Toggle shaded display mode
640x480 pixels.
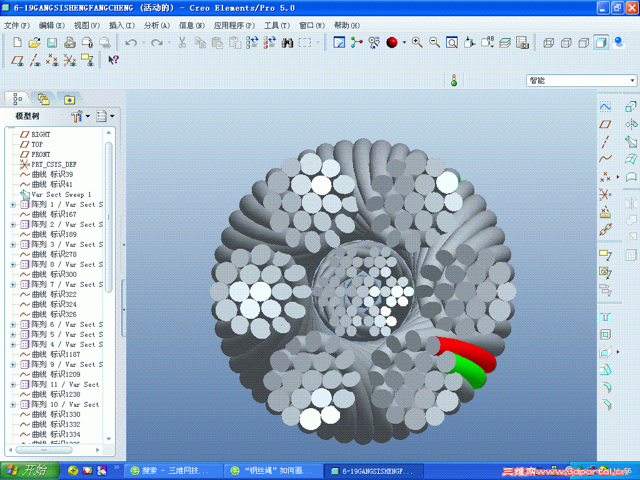coord(601,42)
